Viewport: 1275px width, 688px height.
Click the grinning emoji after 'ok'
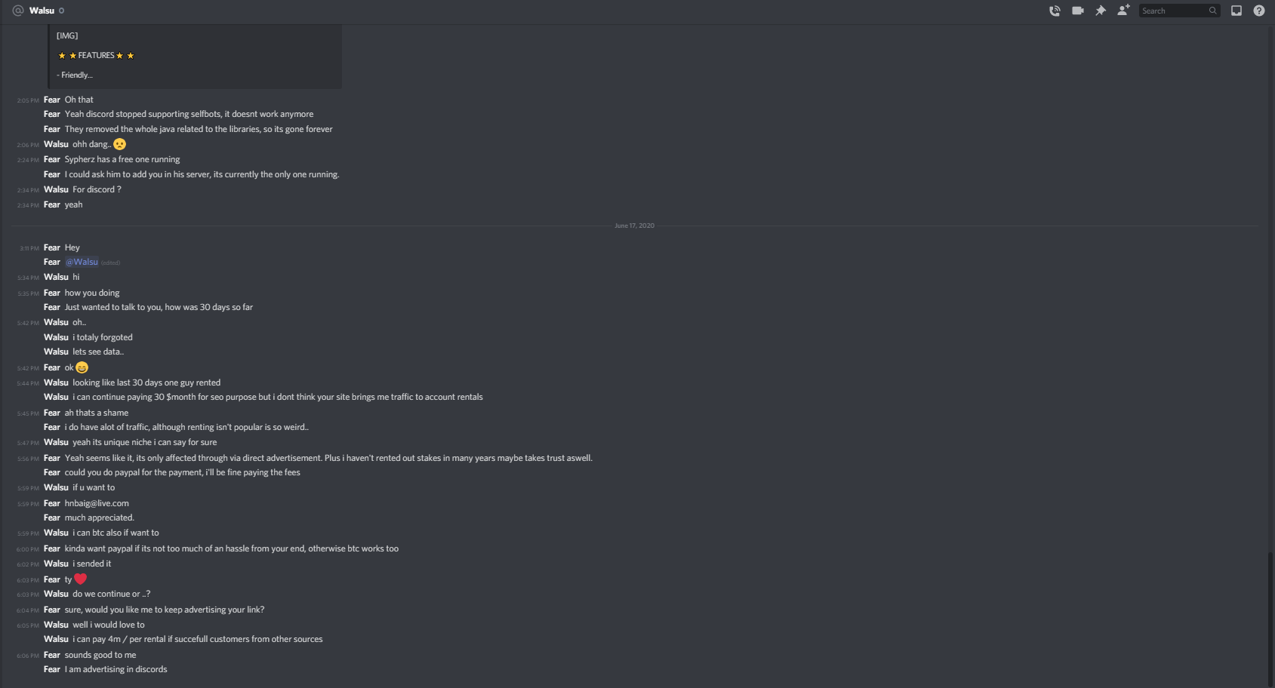click(x=82, y=367)
